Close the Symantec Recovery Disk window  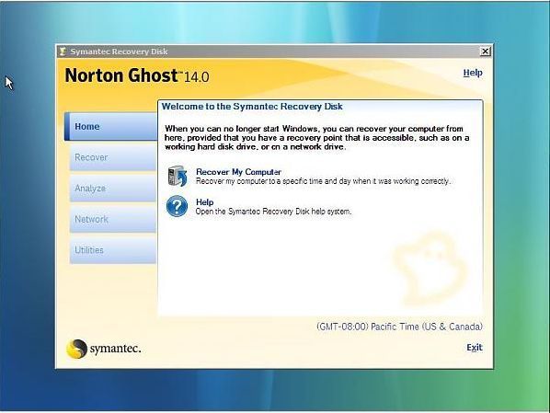tap(485, 52)
